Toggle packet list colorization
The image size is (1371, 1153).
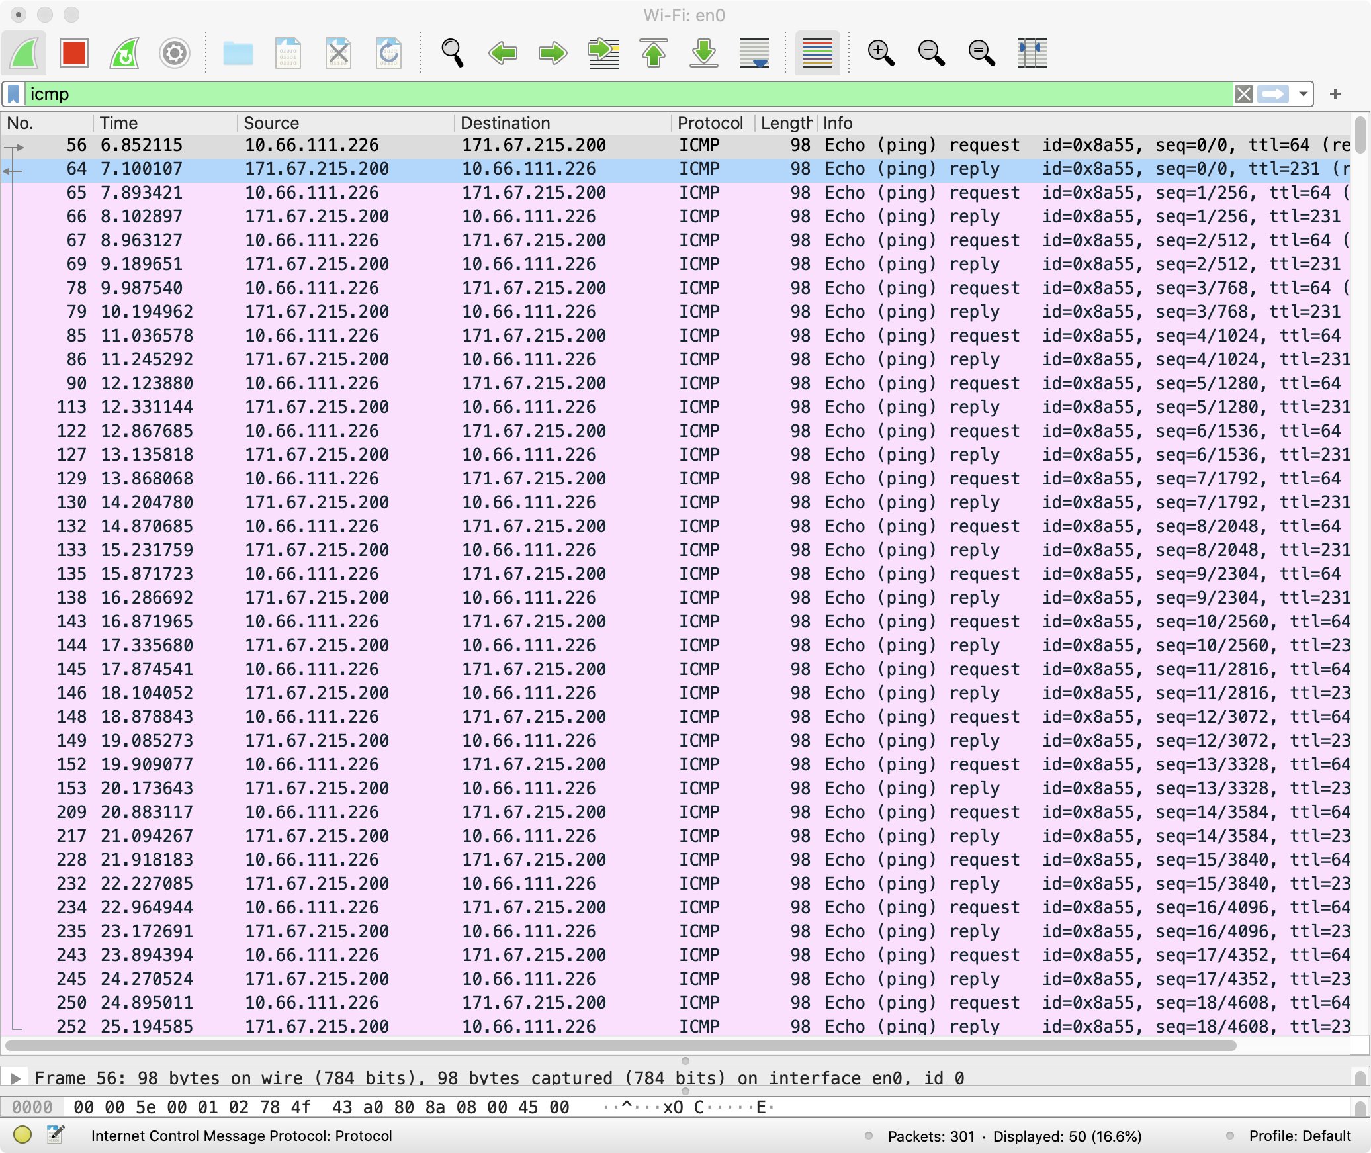tap(817, 53)
